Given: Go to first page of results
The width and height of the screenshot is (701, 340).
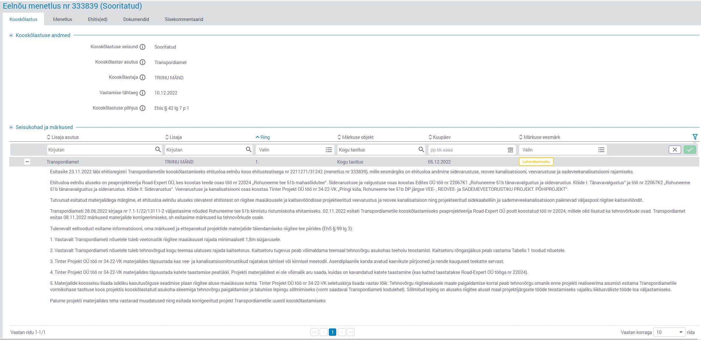Looking at the screenshot, I should click(x=315, y=332).
